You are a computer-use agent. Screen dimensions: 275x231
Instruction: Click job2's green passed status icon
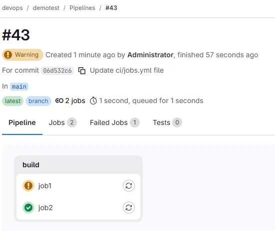coord(28,208)
